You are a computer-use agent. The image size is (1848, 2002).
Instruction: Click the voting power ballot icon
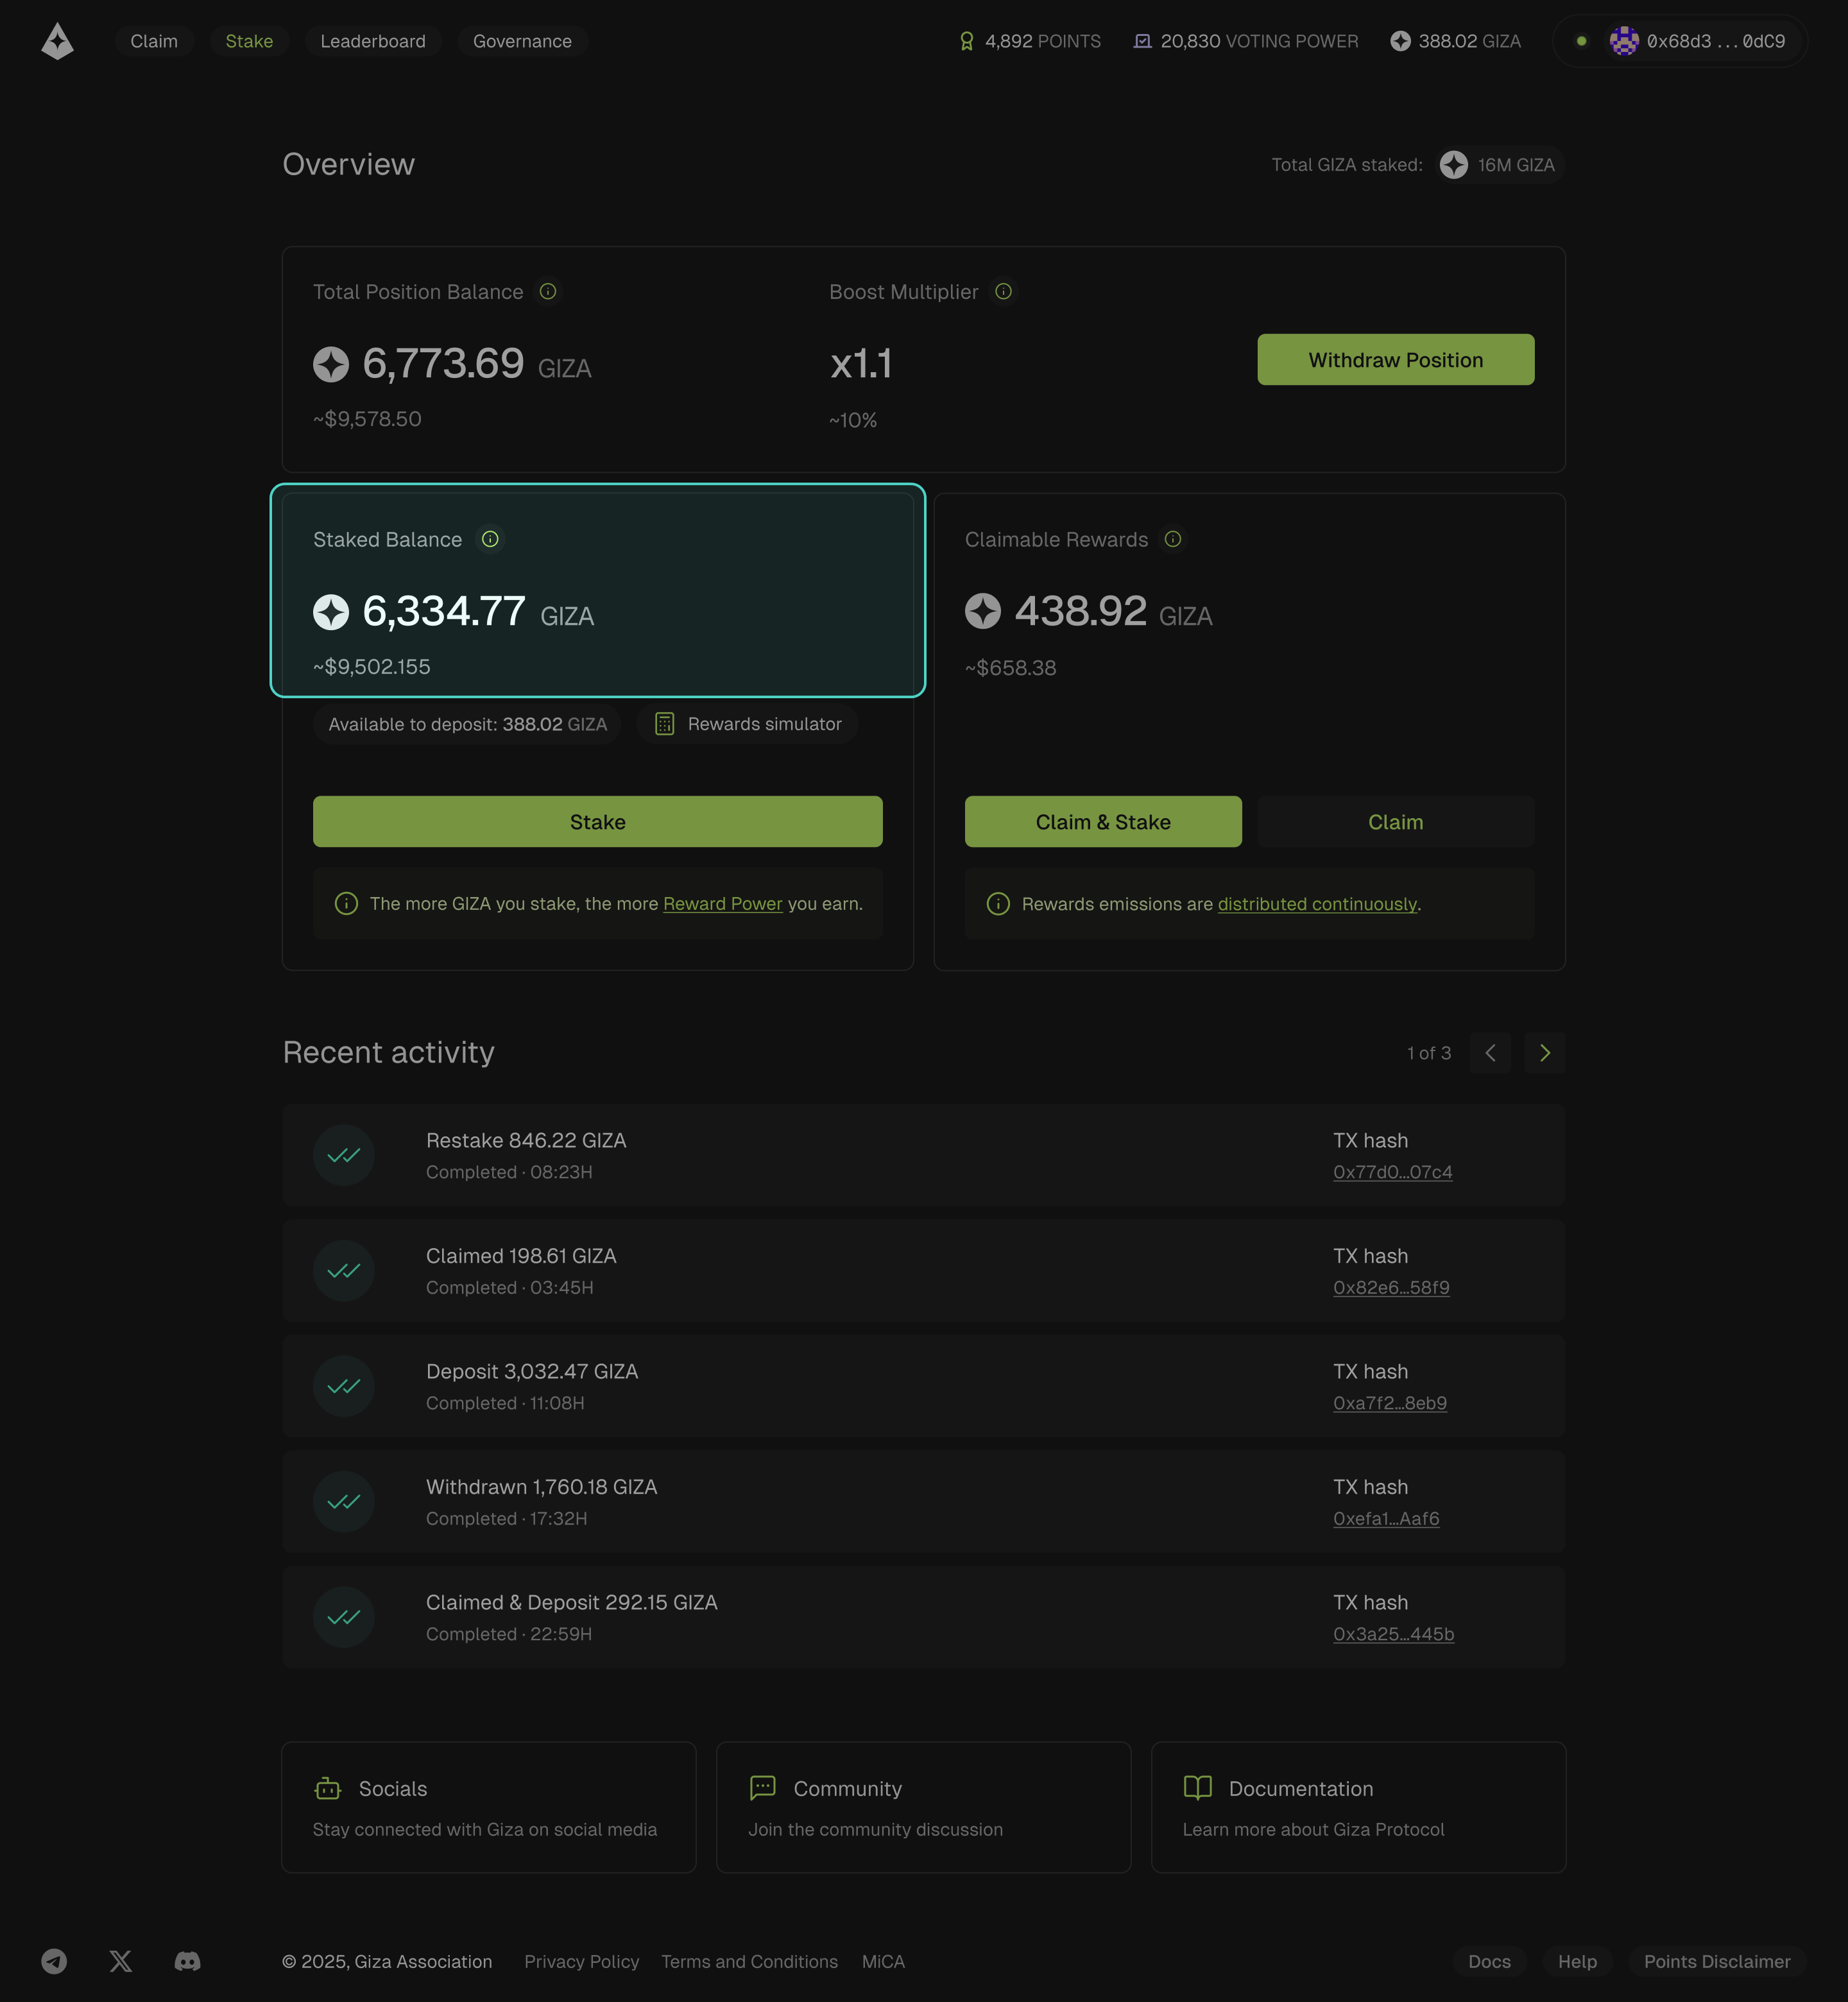tap(1142, 41)
